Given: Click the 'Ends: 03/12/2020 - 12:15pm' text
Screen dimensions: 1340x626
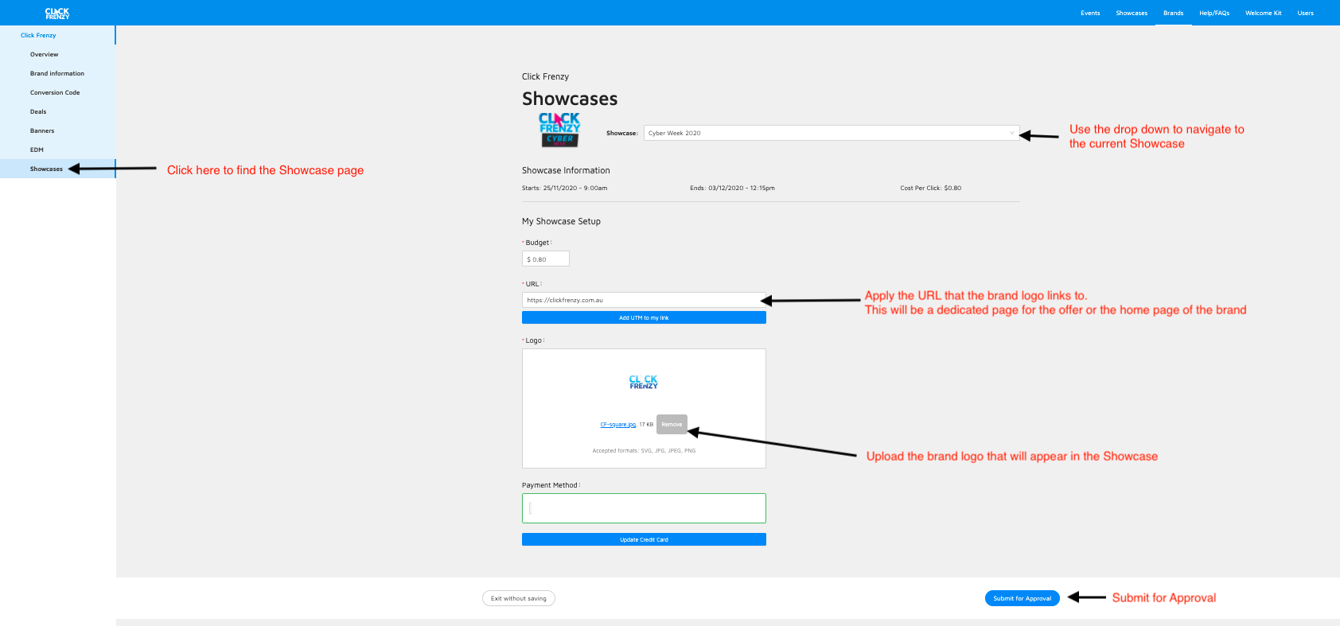Looking at the screenshot, I should (x=732, y=189).
